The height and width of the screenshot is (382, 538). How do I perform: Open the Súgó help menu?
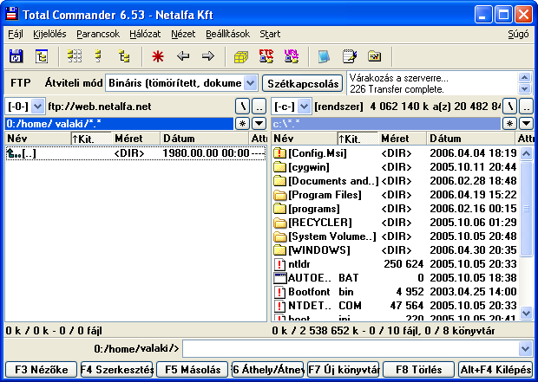pyautogui.click(x=518, y=34)
